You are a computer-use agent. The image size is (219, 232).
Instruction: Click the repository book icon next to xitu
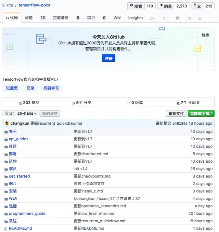pyautogui.click(x=4, y=5)
